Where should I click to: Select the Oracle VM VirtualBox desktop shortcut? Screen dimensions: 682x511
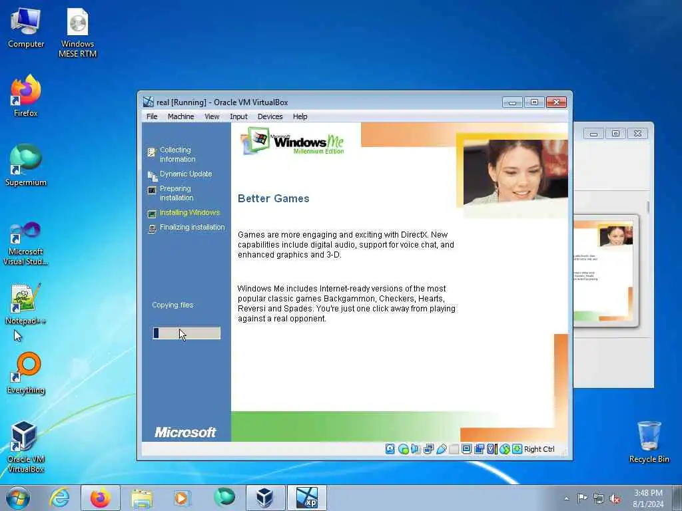26,447
